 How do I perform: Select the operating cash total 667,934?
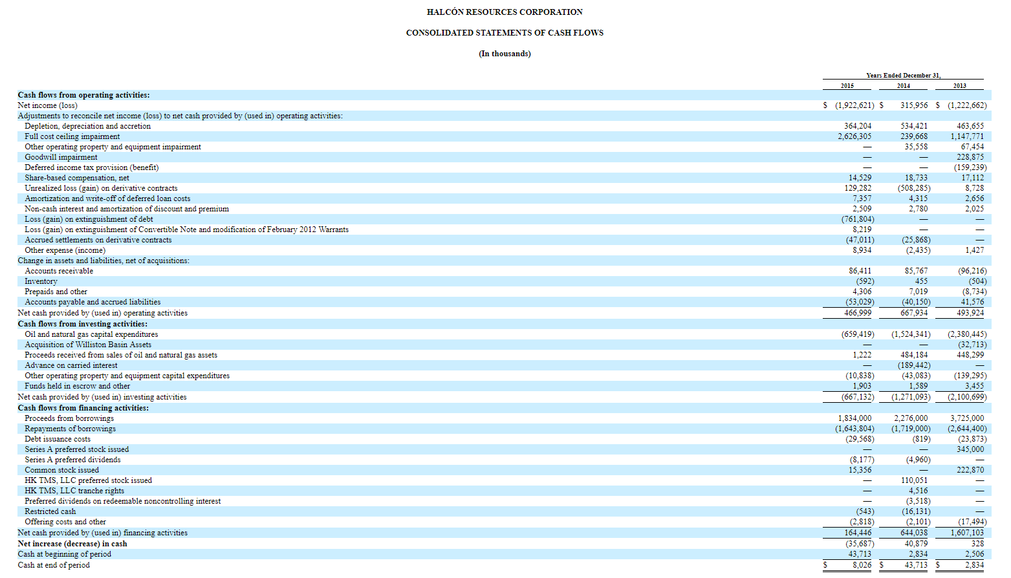[914, 313]
